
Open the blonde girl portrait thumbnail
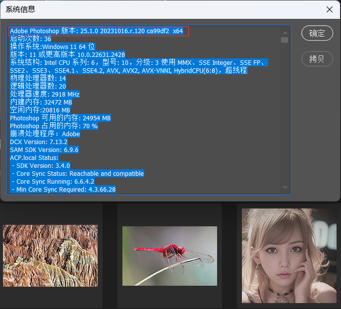click(x=289, y=256)
